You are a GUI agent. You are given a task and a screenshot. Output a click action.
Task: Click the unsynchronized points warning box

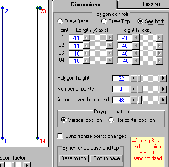click(148, 152)
